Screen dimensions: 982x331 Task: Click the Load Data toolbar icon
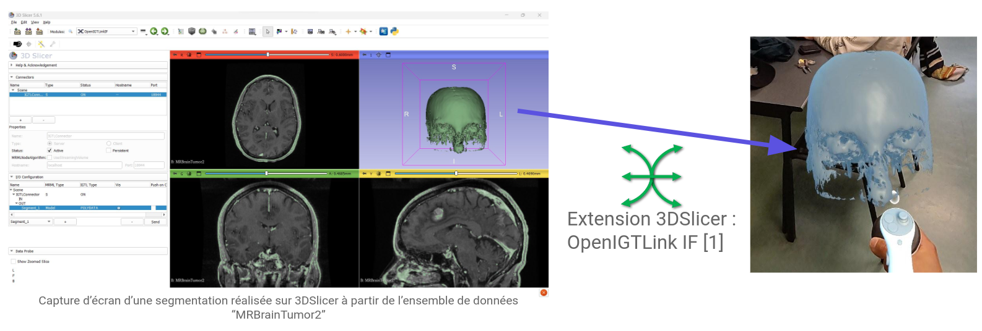click(17, 31)
